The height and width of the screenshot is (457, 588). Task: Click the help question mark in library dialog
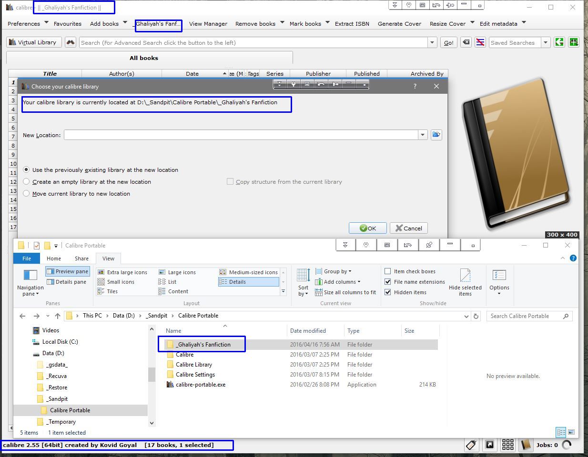click(415, 86)
